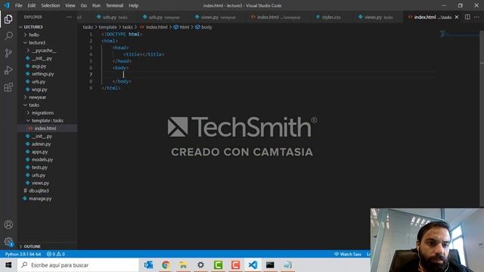Click the errors and warnings status indicator
Image resolution: width=484 pixels, height=272 pixels.
click(56, 254)
